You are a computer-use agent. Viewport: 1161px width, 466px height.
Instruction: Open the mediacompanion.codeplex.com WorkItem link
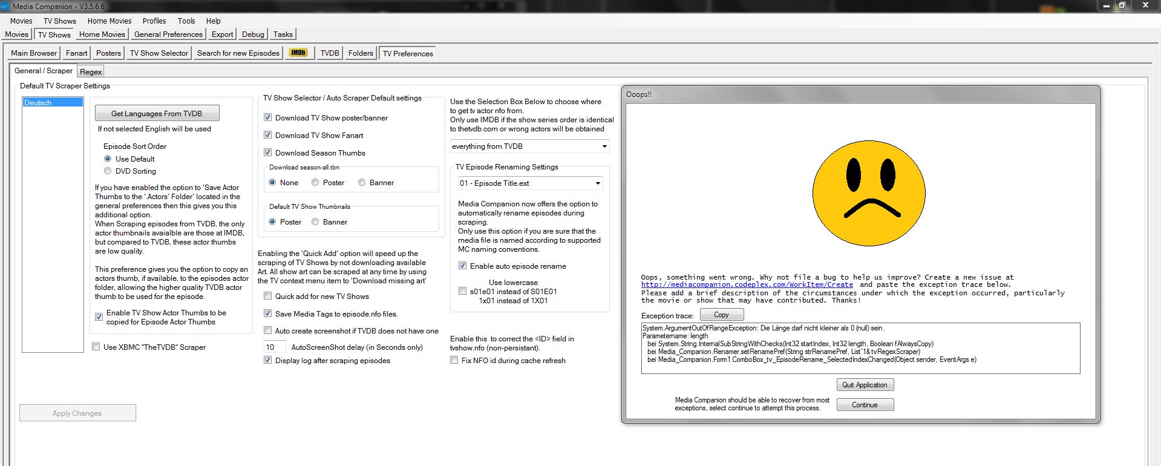[x=747, y=284]
